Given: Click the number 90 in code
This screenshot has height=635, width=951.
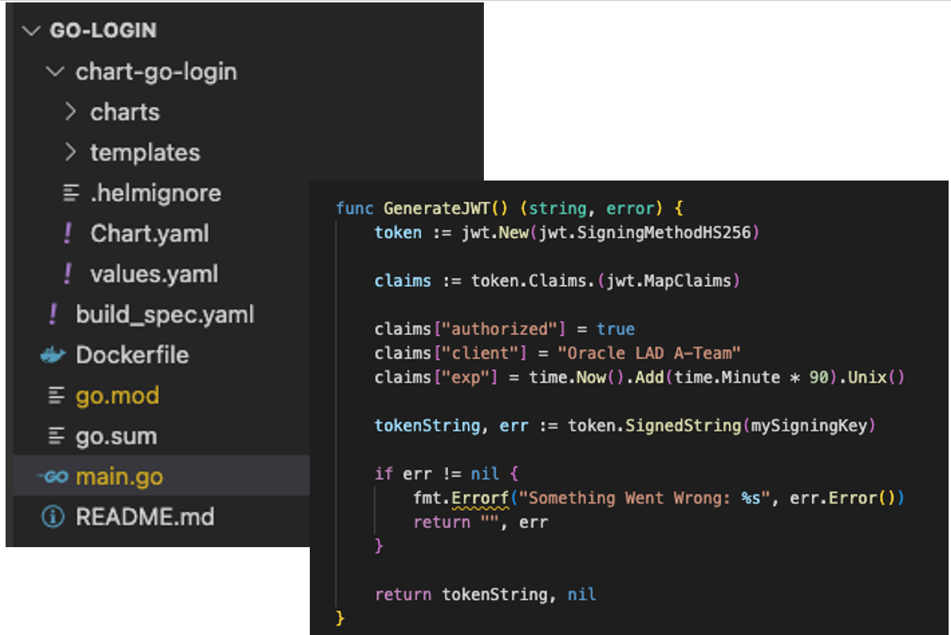Looking at the screenshot, I should (x=818, y=377).
